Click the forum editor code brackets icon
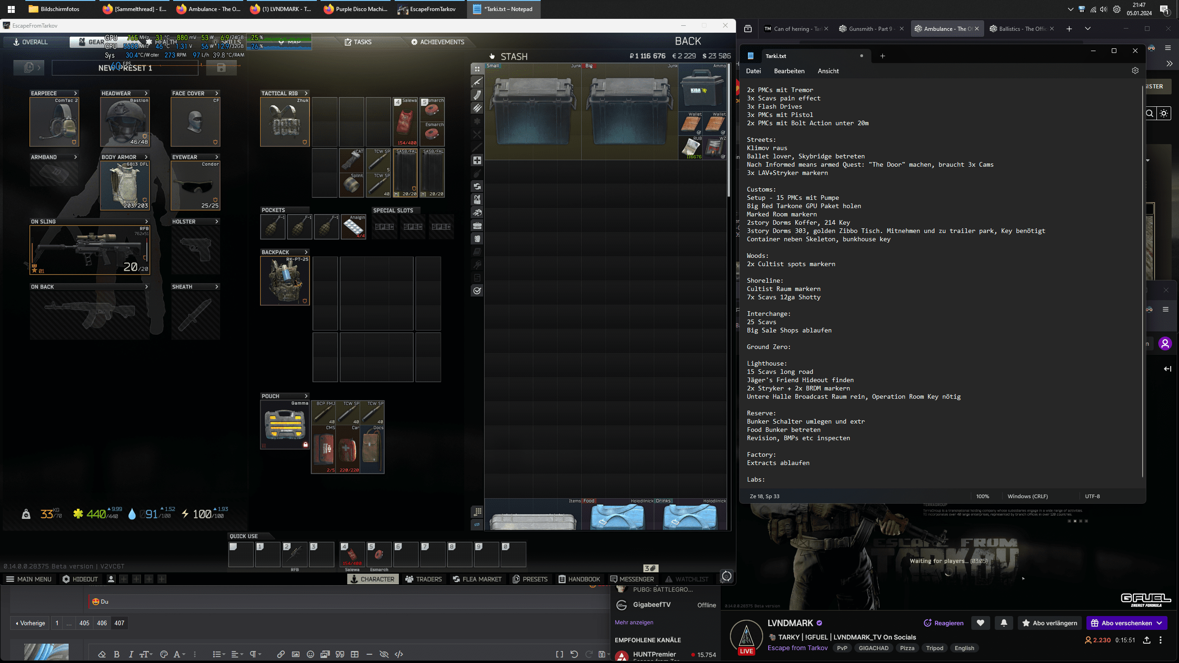Image resolution: width=1179 pixels, height=663 pixels. (x=399, y=654)
